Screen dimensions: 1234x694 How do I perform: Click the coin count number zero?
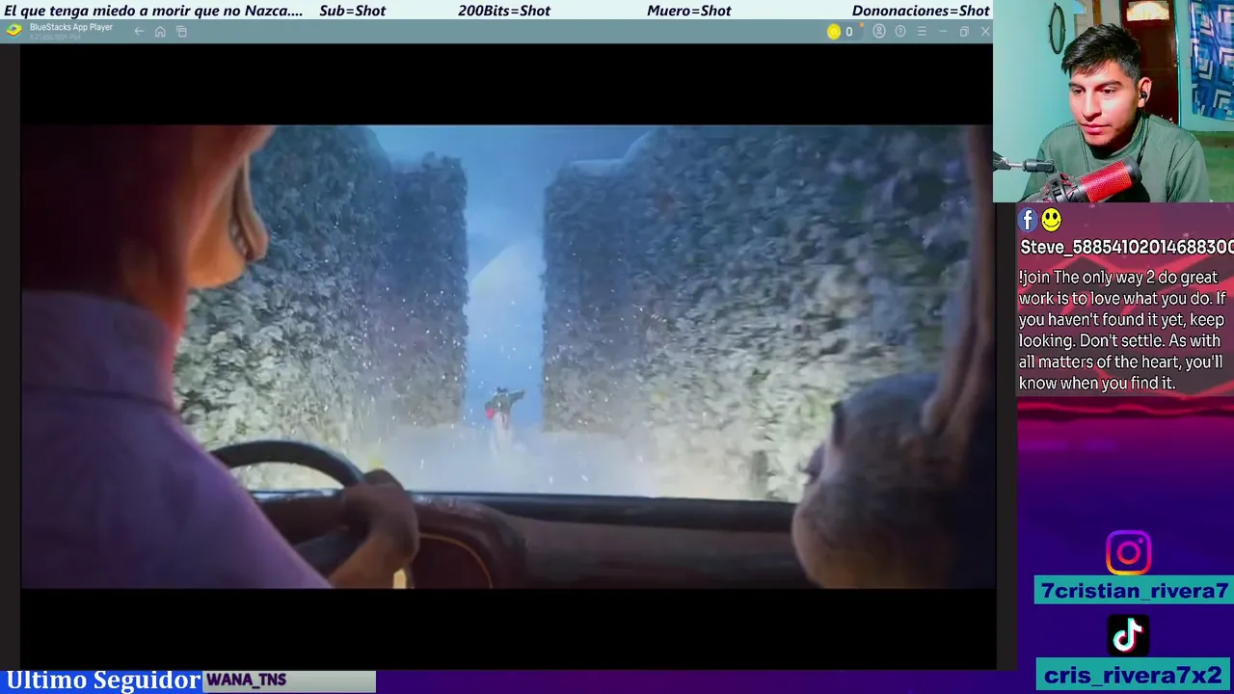tap(849, 32)
